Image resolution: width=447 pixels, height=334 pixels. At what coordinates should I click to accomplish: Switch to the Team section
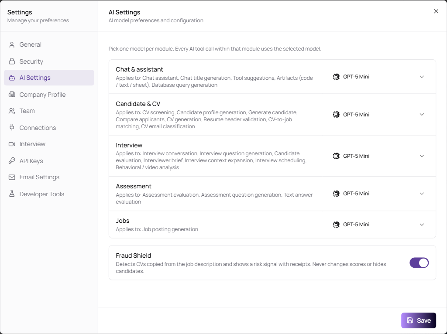point(49,111)
